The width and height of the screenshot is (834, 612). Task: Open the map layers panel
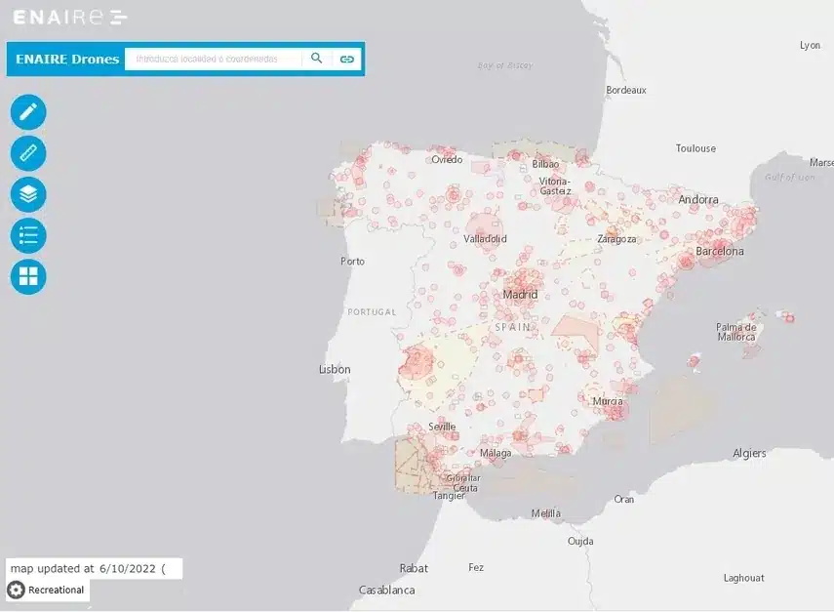click(28, 194)
